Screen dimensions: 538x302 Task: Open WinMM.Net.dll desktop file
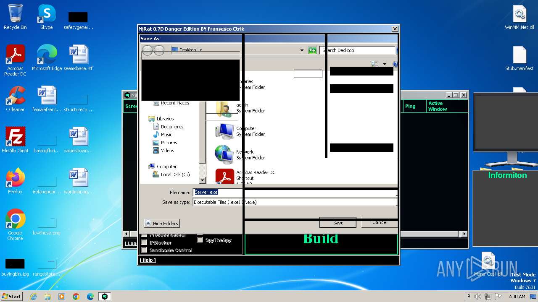point(520,18)
